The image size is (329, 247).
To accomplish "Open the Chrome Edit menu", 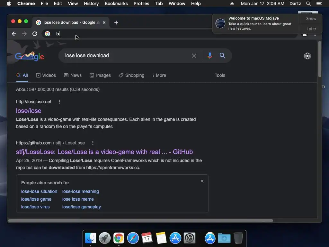I will tap(58, 4).
